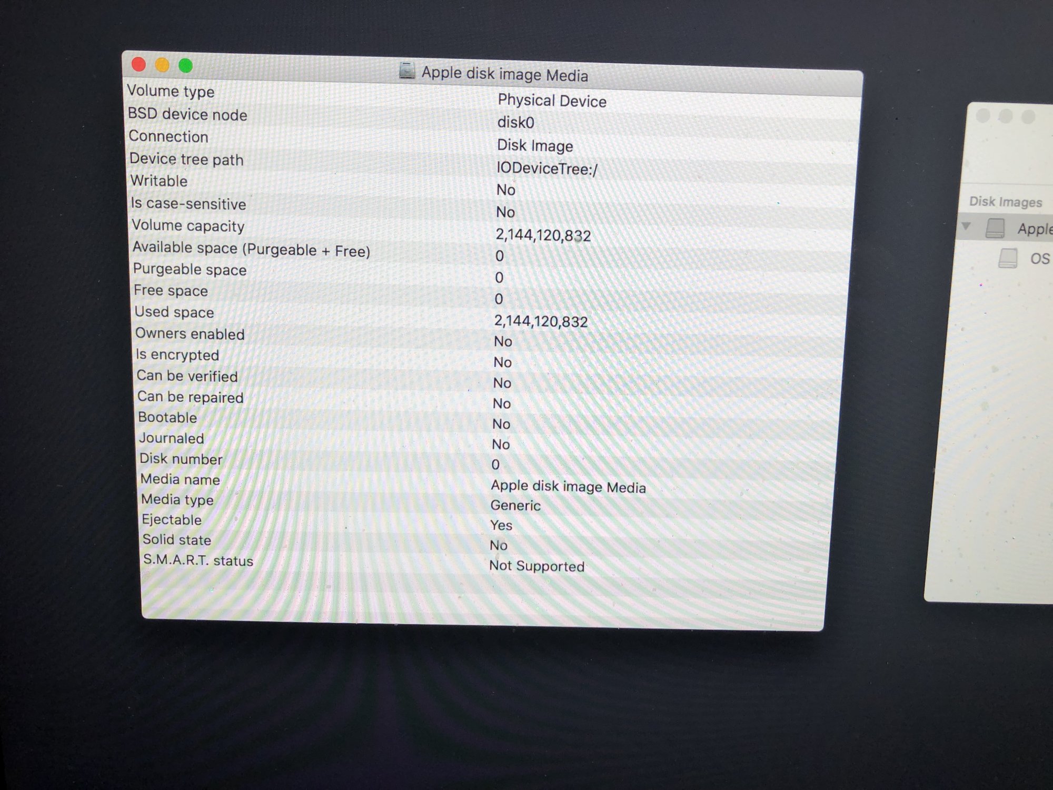The height and width of the screenshot is (790, 1053).
Task: Close the Apple disk image Media window
Action: click(x=139, y=64)
